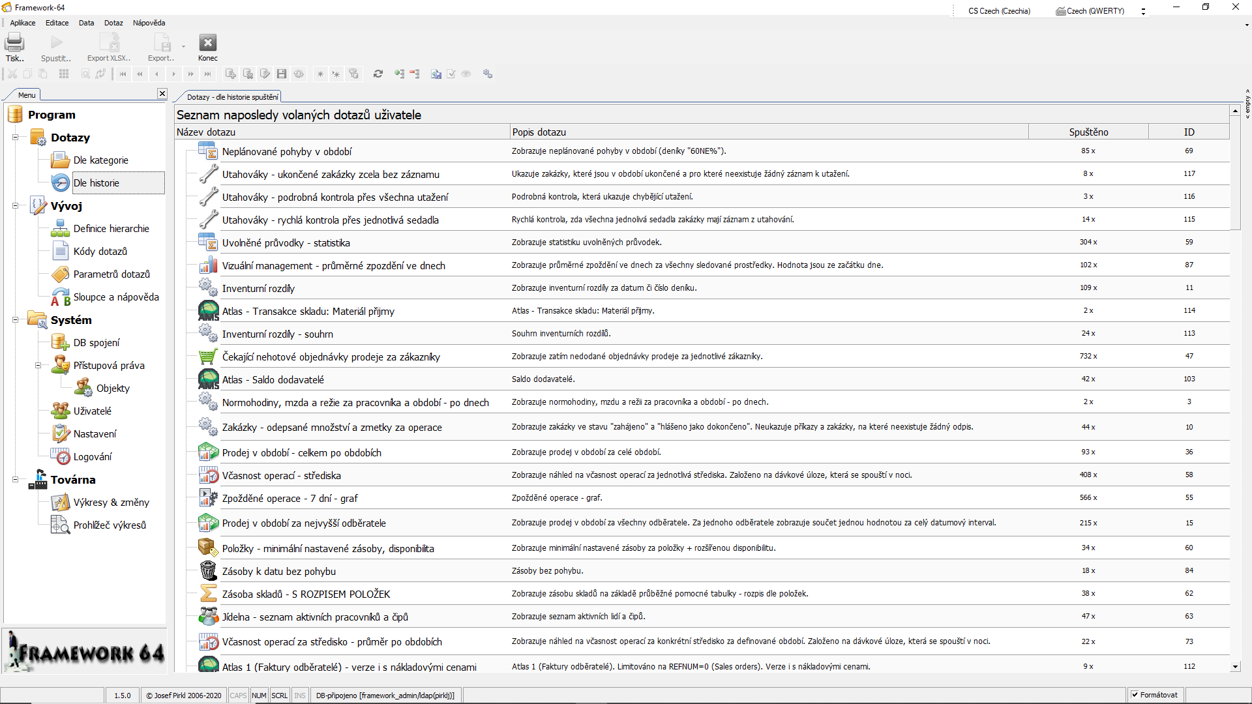Click the DB-připojeno status bar entry
This screenshot has height=704, width=1252.
tap(385, 696)
